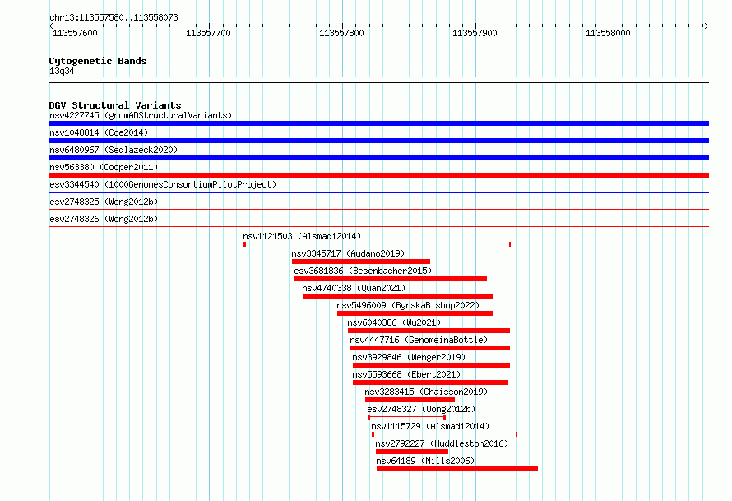Select the esv2748327 (Wong2012b) label

pos(421,409)
